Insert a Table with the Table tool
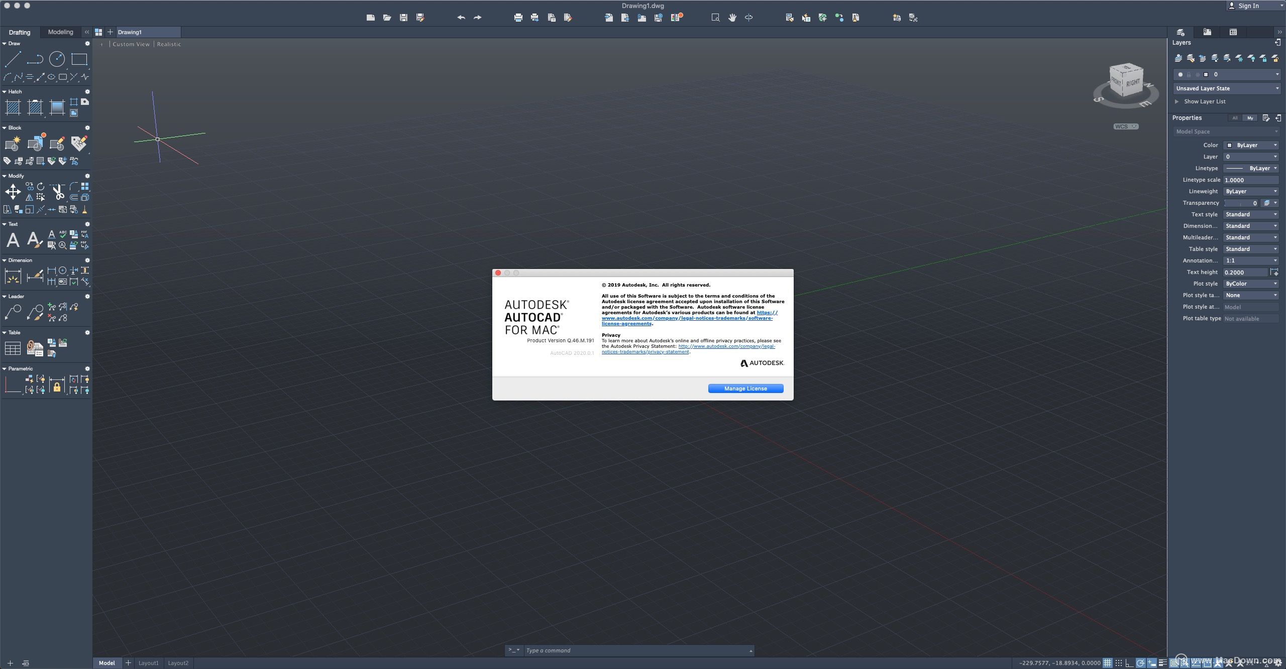Screen dimensions: 1286x669 [13, 348]
